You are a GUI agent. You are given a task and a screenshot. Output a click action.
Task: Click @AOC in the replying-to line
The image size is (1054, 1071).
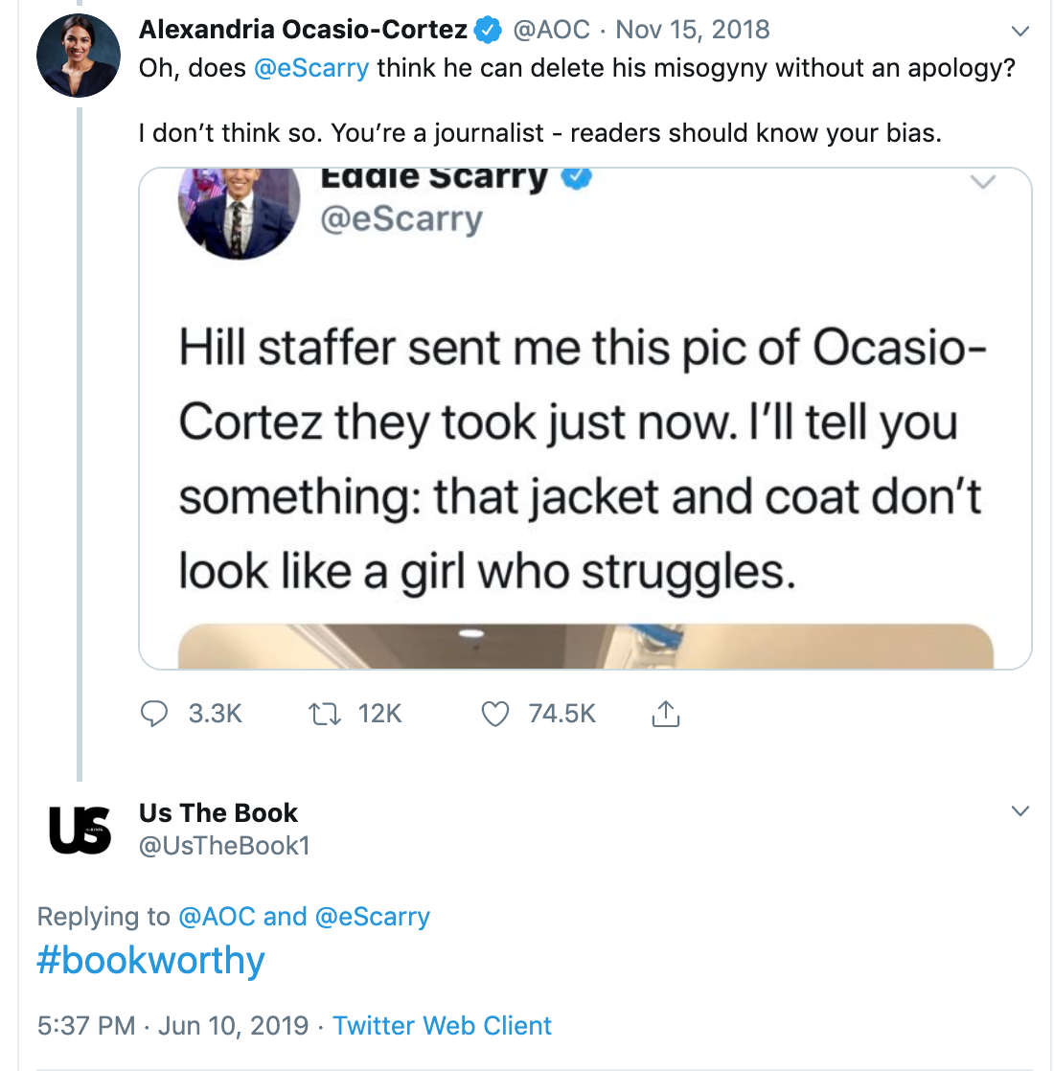[x=217, y=917]
